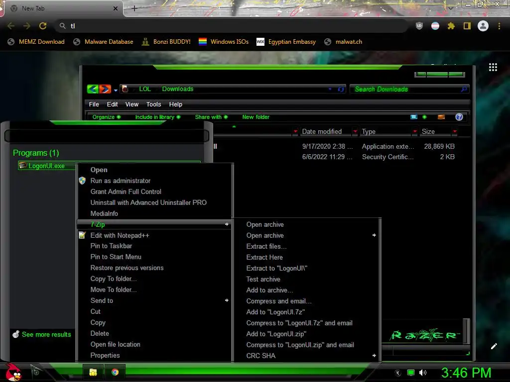The image size is (510, 382).
Task: Select Add to "LogonUI.zip"
Action: coord(307,334)
